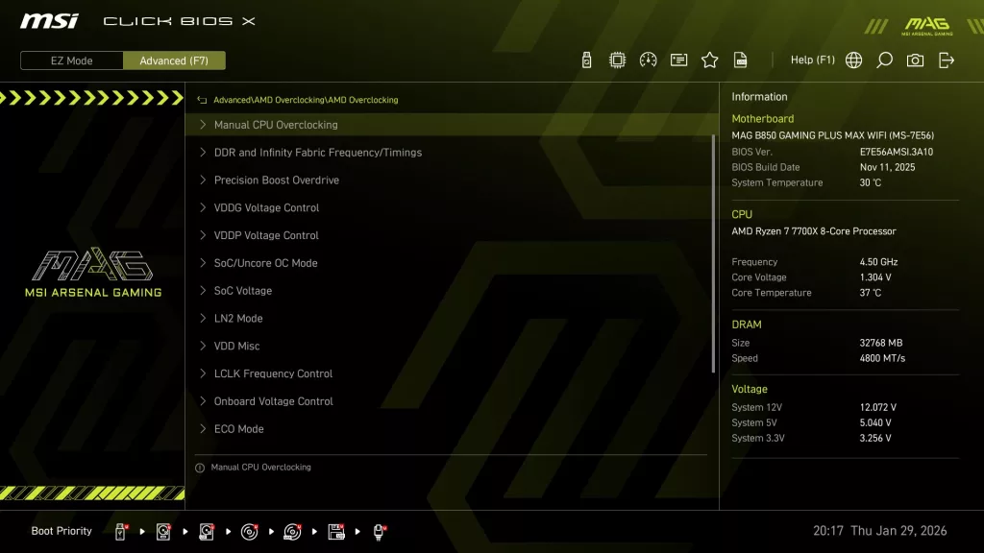
Task: Take a BIOS screenshot with camera icon
Action: [x=915, y=60]
